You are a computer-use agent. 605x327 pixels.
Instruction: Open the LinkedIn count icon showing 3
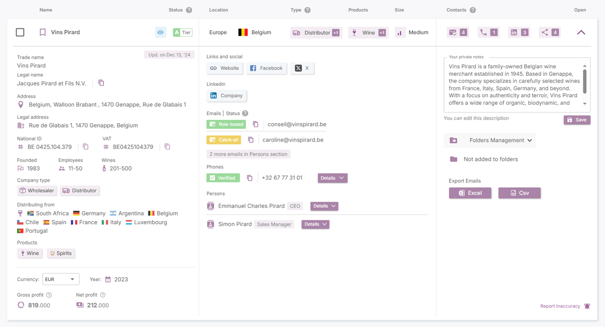tap(519, 32)
